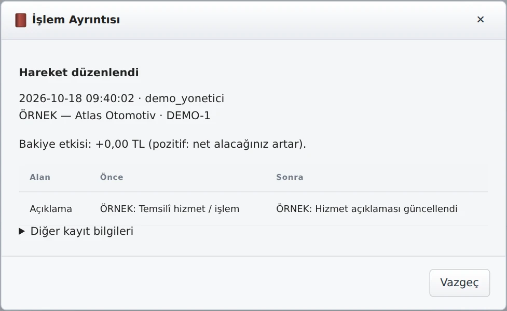Close the İşlem Ayrıntısı dialog with X
The height and width of the screenshot is (311, 507).
(x=481, y=19)
